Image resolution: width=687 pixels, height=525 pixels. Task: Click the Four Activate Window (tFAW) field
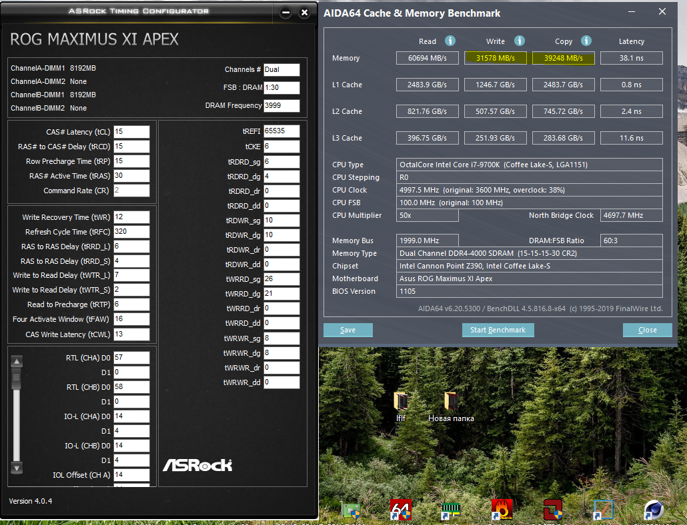pyautogui.click(x=131, y=319)
